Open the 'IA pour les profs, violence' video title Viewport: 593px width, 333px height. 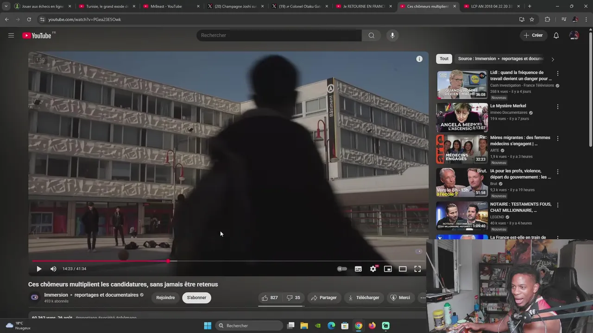click(x=521, y=174)
